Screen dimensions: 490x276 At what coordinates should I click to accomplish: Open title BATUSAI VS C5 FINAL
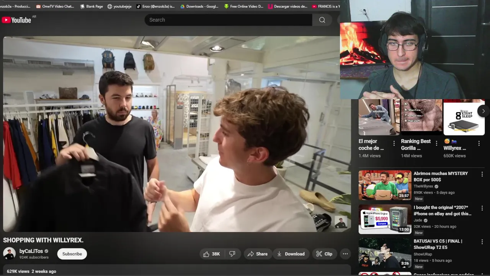(438, 244)
